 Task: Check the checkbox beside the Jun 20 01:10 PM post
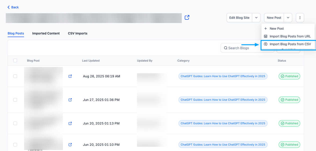[15, 144]
